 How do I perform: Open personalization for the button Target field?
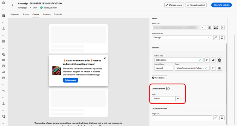click(x=219, y=68)
